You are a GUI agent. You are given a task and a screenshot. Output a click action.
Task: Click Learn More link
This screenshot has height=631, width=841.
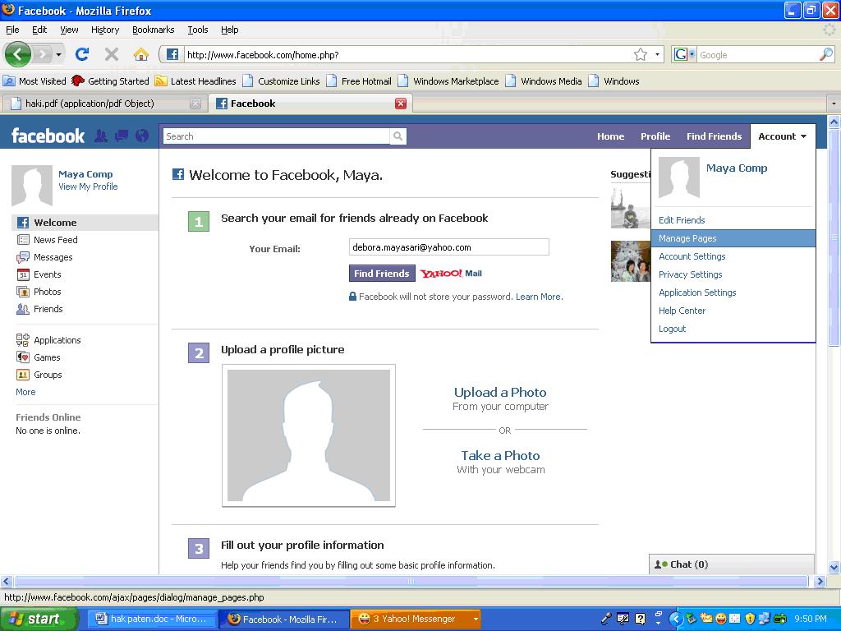(539, 297)
